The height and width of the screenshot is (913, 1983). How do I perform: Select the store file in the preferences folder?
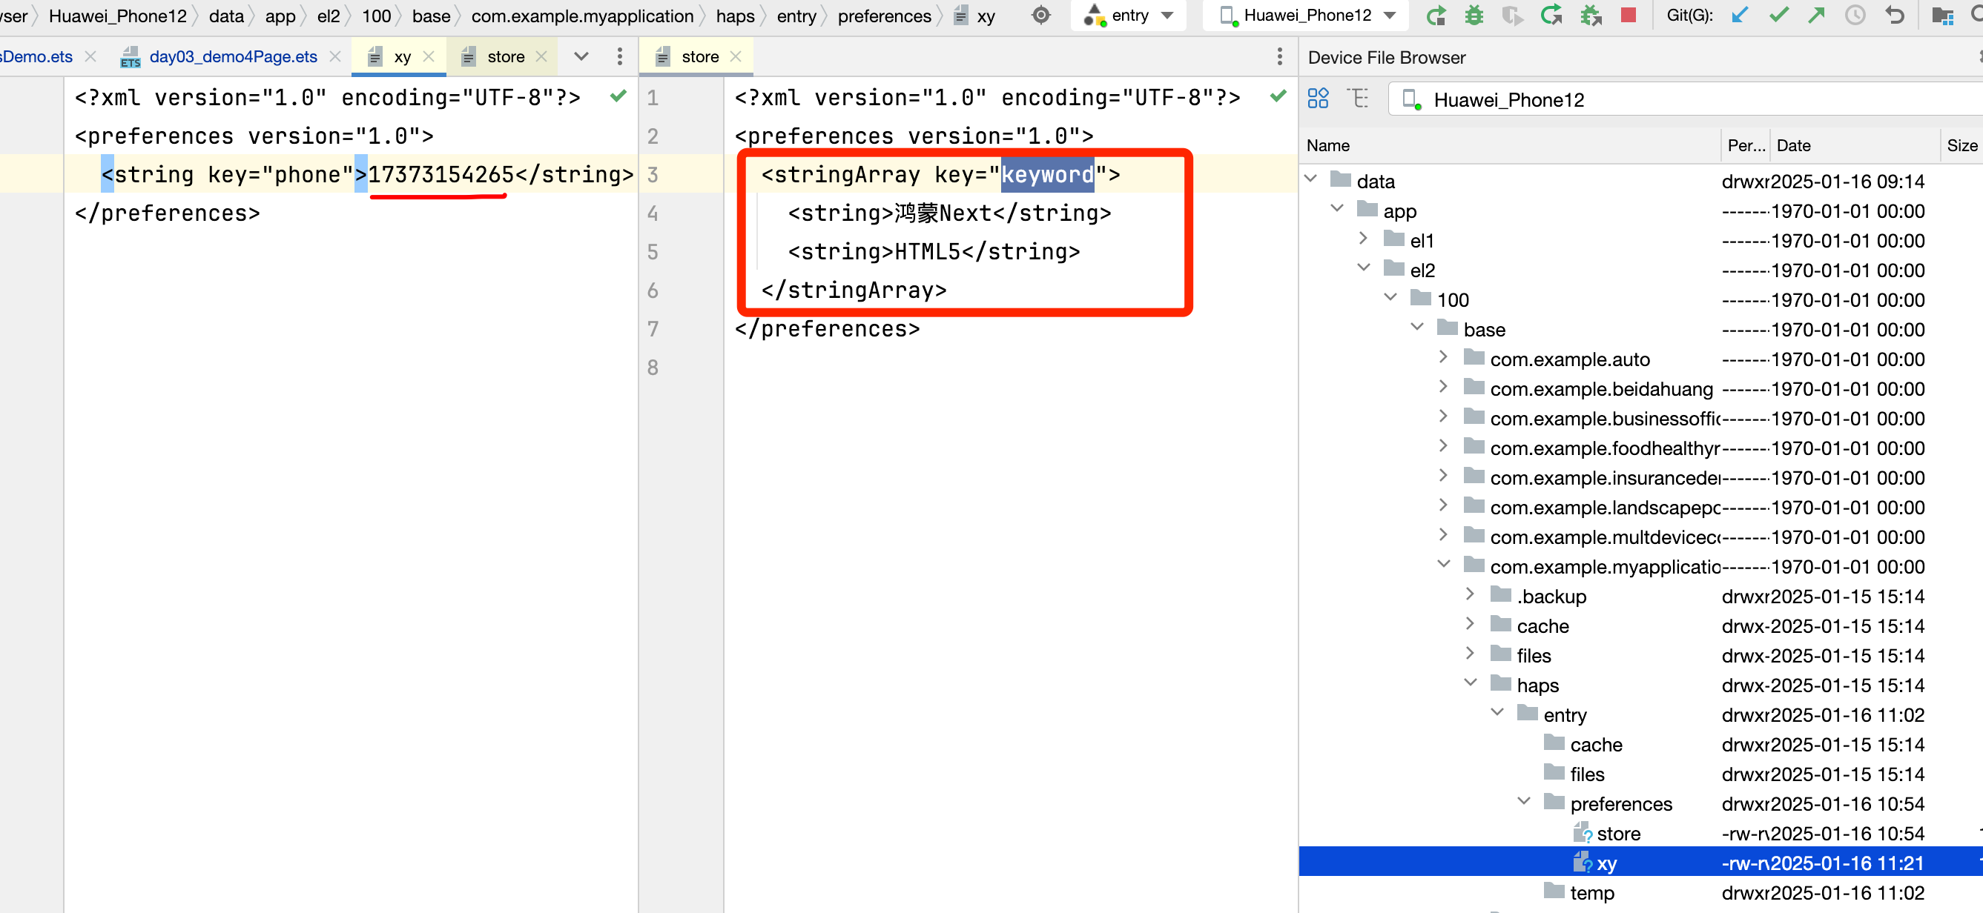[x=1617, y=833]
